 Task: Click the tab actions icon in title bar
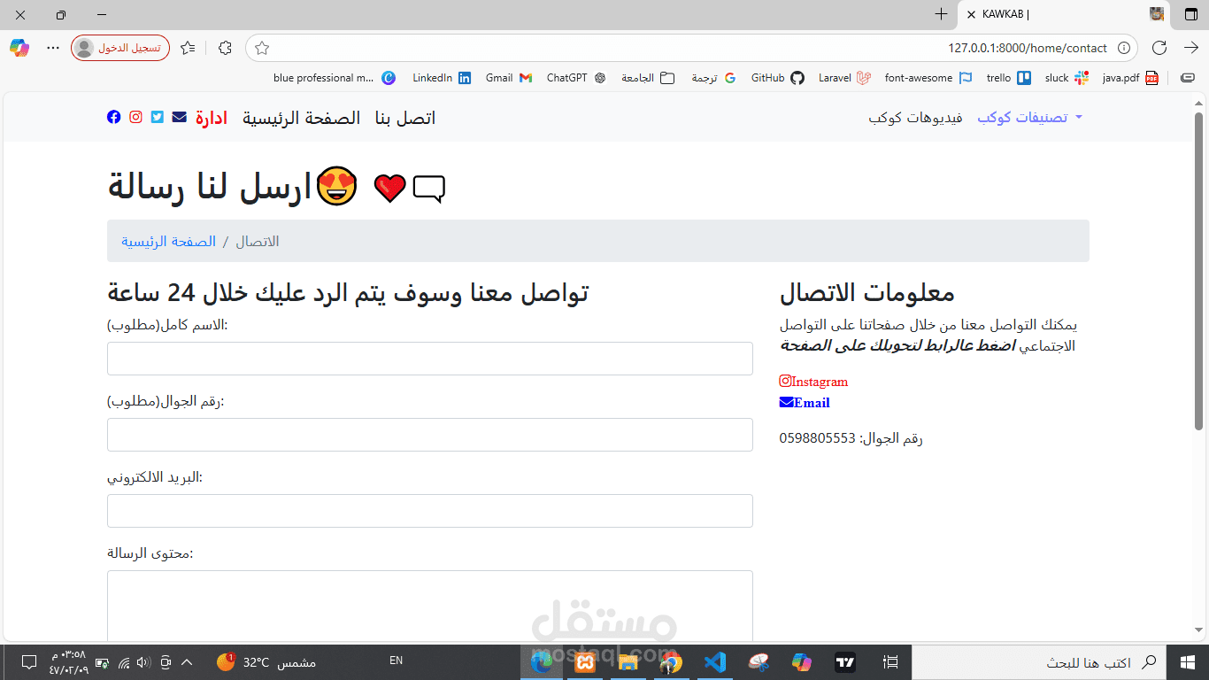tap(1190, 14)
